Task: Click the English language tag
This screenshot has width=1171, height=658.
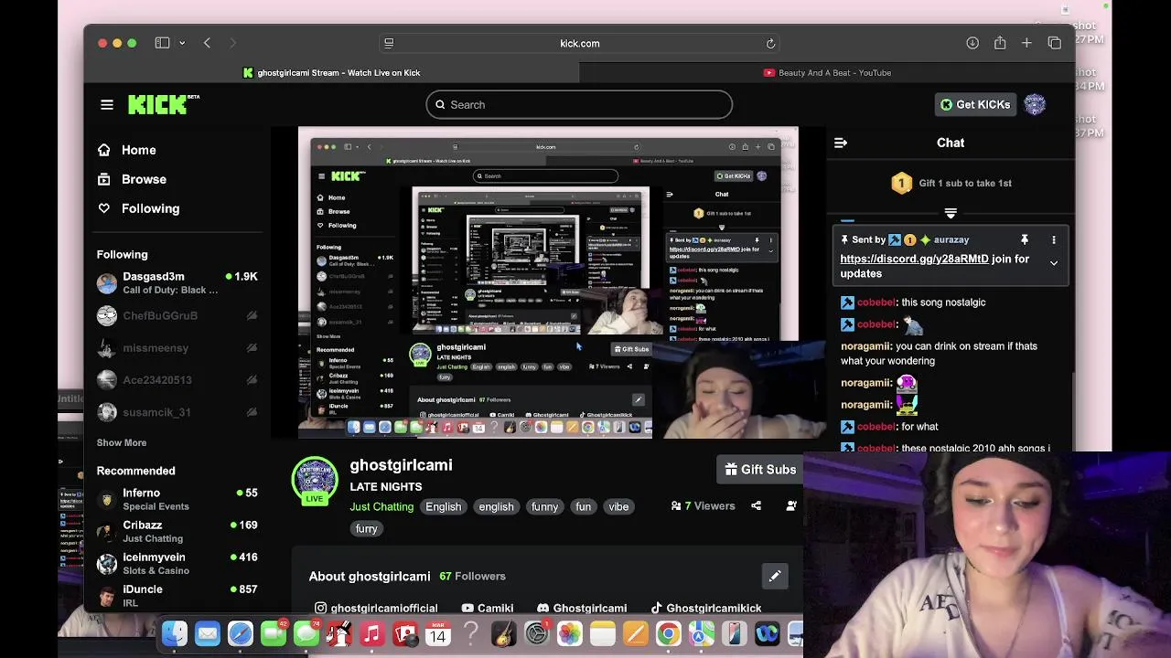Action: point(443,506)
